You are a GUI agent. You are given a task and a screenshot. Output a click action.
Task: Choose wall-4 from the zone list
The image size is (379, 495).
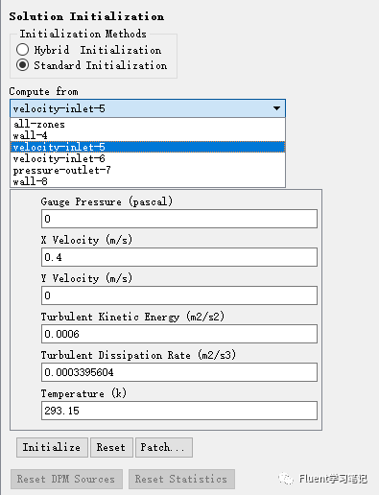tap(148, 135)
